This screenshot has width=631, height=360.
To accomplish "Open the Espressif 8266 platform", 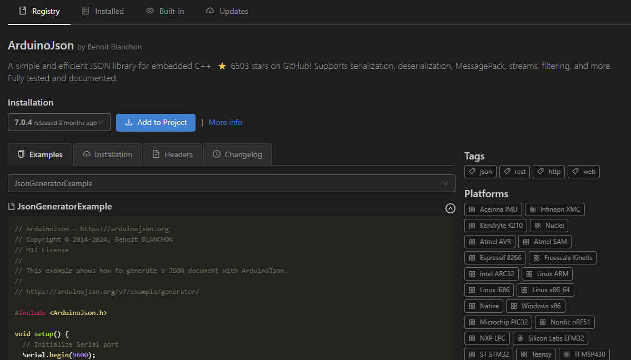I will [x=495, y=258].
